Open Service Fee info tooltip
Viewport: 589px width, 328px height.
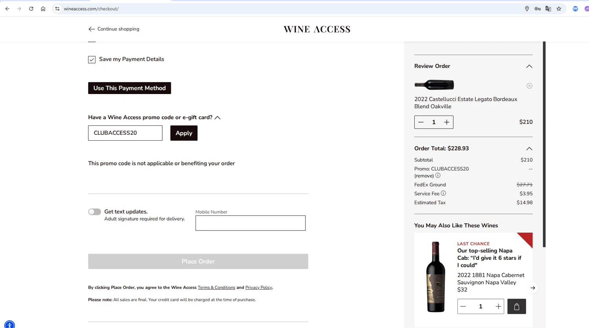tap(443, 193)
